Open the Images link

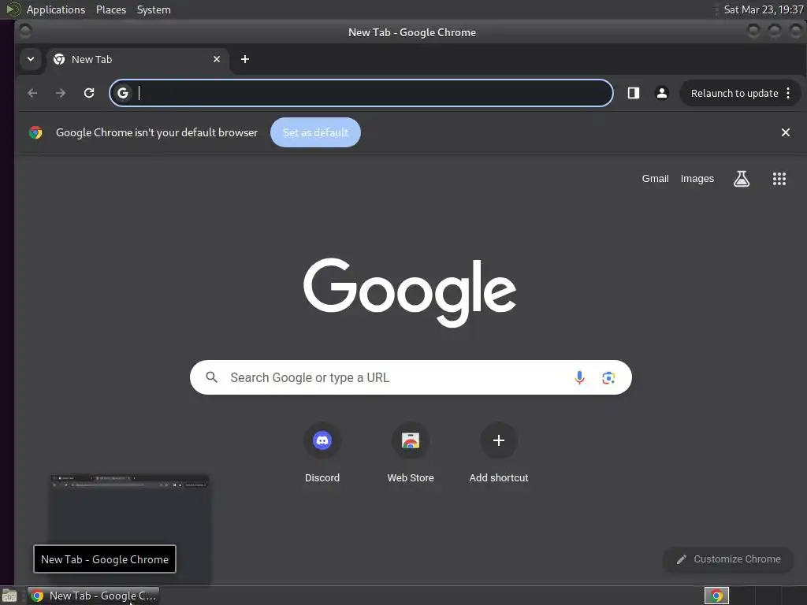pyautogui.click(x=697, y=179)
